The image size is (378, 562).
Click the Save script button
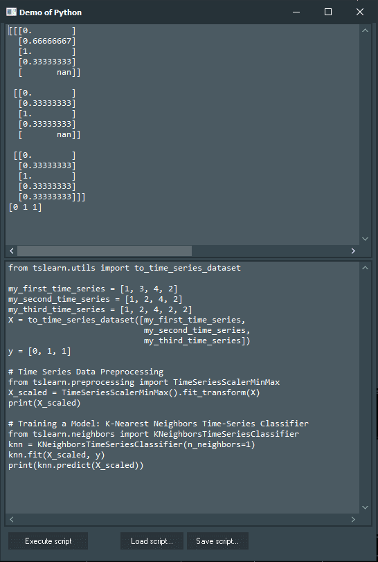coord(217,541)
